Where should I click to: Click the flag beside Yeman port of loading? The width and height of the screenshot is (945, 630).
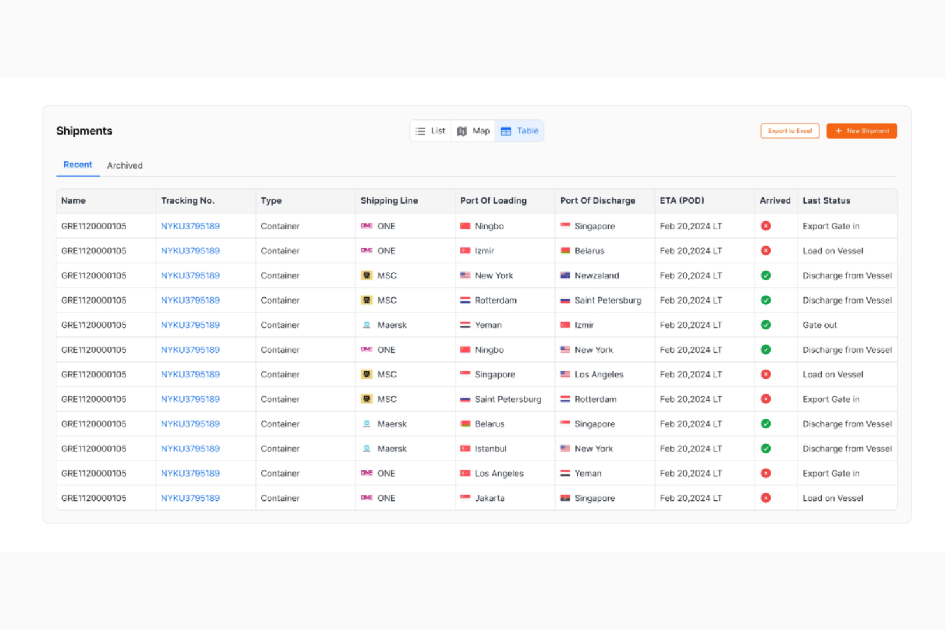pyautogui.click(x=465, y=325)
